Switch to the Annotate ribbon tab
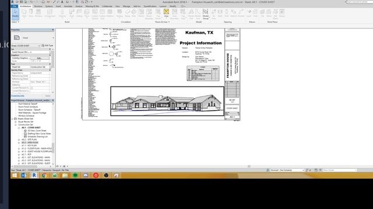This screenshot has height=209, width=373. point(68,6)
